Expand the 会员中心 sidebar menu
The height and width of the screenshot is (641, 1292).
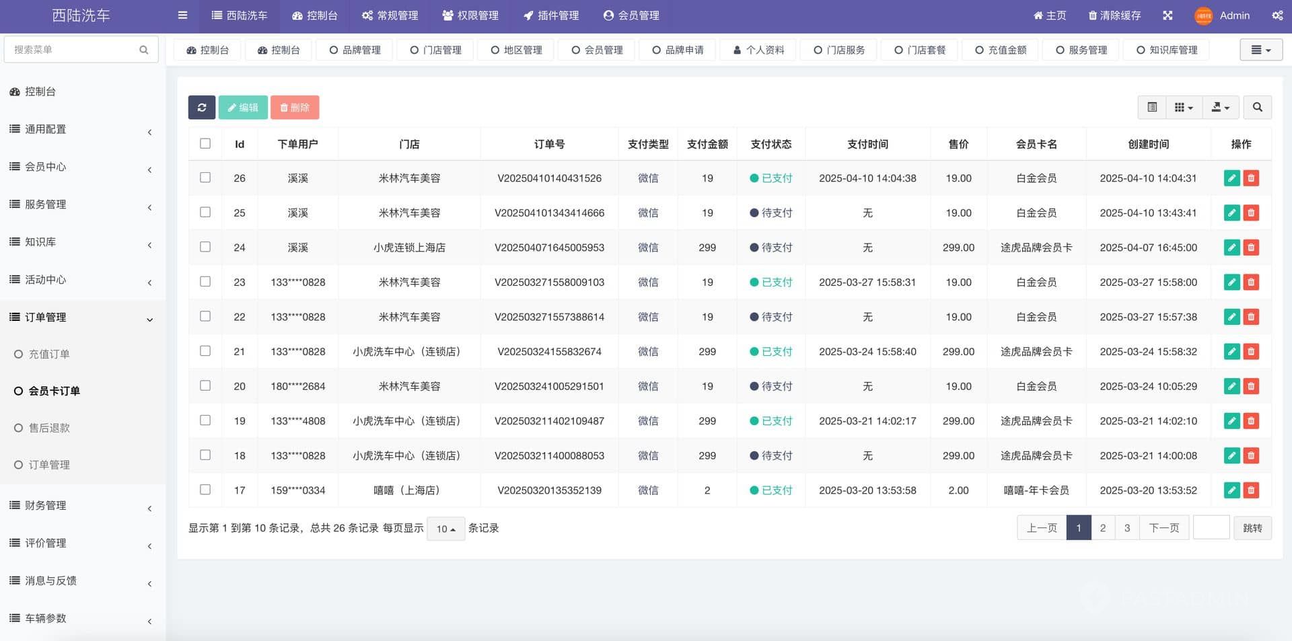pos(83,167)
